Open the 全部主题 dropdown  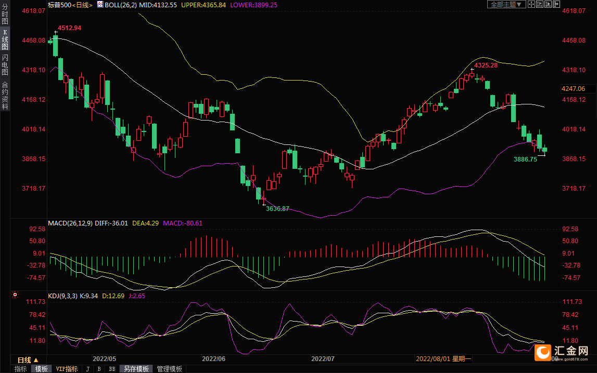pos(506,4)
